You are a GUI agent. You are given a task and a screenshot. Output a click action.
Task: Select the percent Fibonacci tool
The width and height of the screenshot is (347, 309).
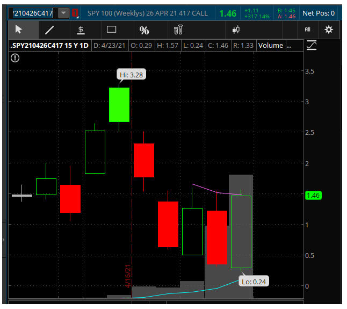pyautogui.click(x=144, y=30)
